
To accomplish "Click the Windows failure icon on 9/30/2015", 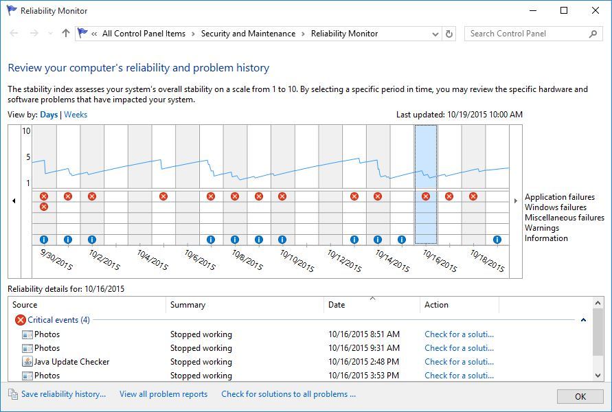I will coord(44,207).
